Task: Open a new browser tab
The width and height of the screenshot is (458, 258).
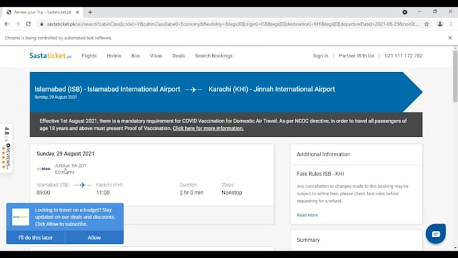Action: click(90, 12)
